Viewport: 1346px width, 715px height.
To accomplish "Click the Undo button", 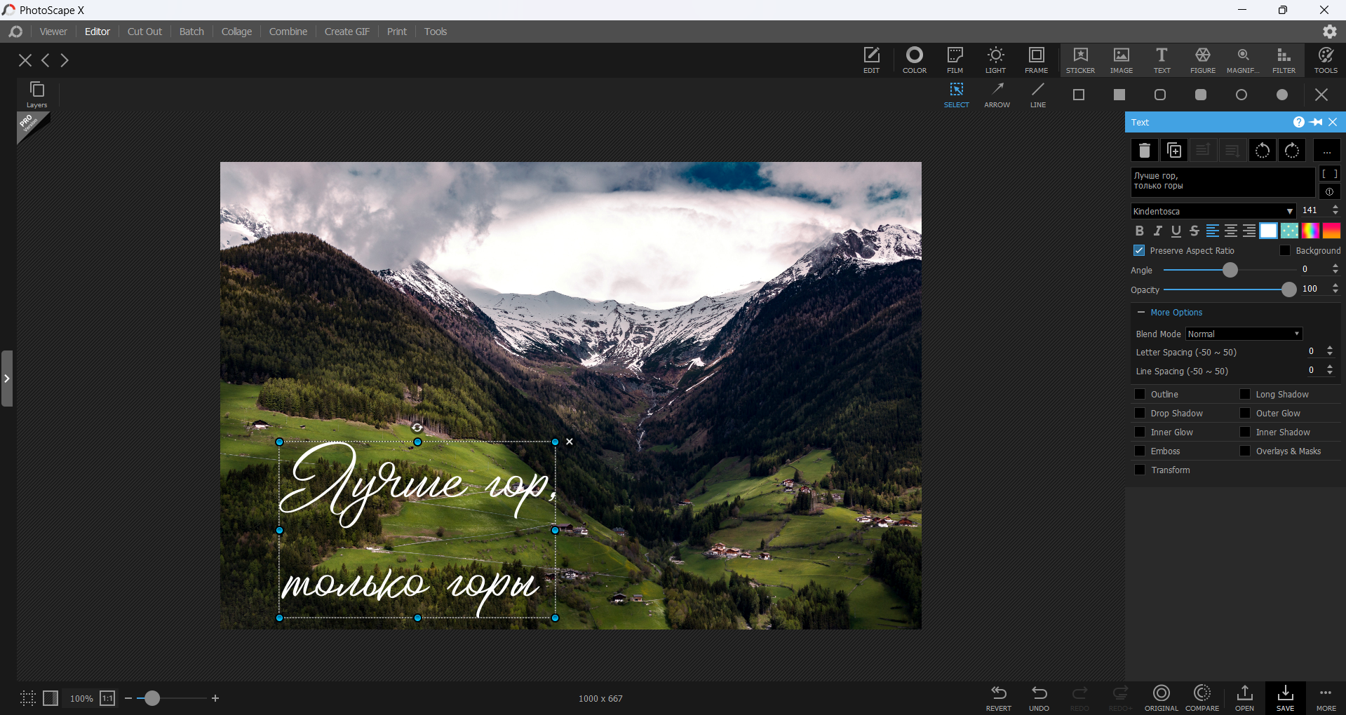I will coord(1039,697).
